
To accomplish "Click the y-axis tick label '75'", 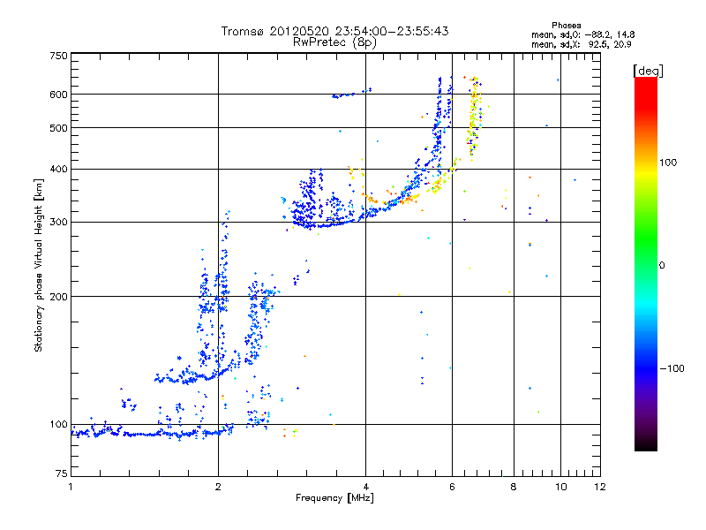I will point(62,473).
